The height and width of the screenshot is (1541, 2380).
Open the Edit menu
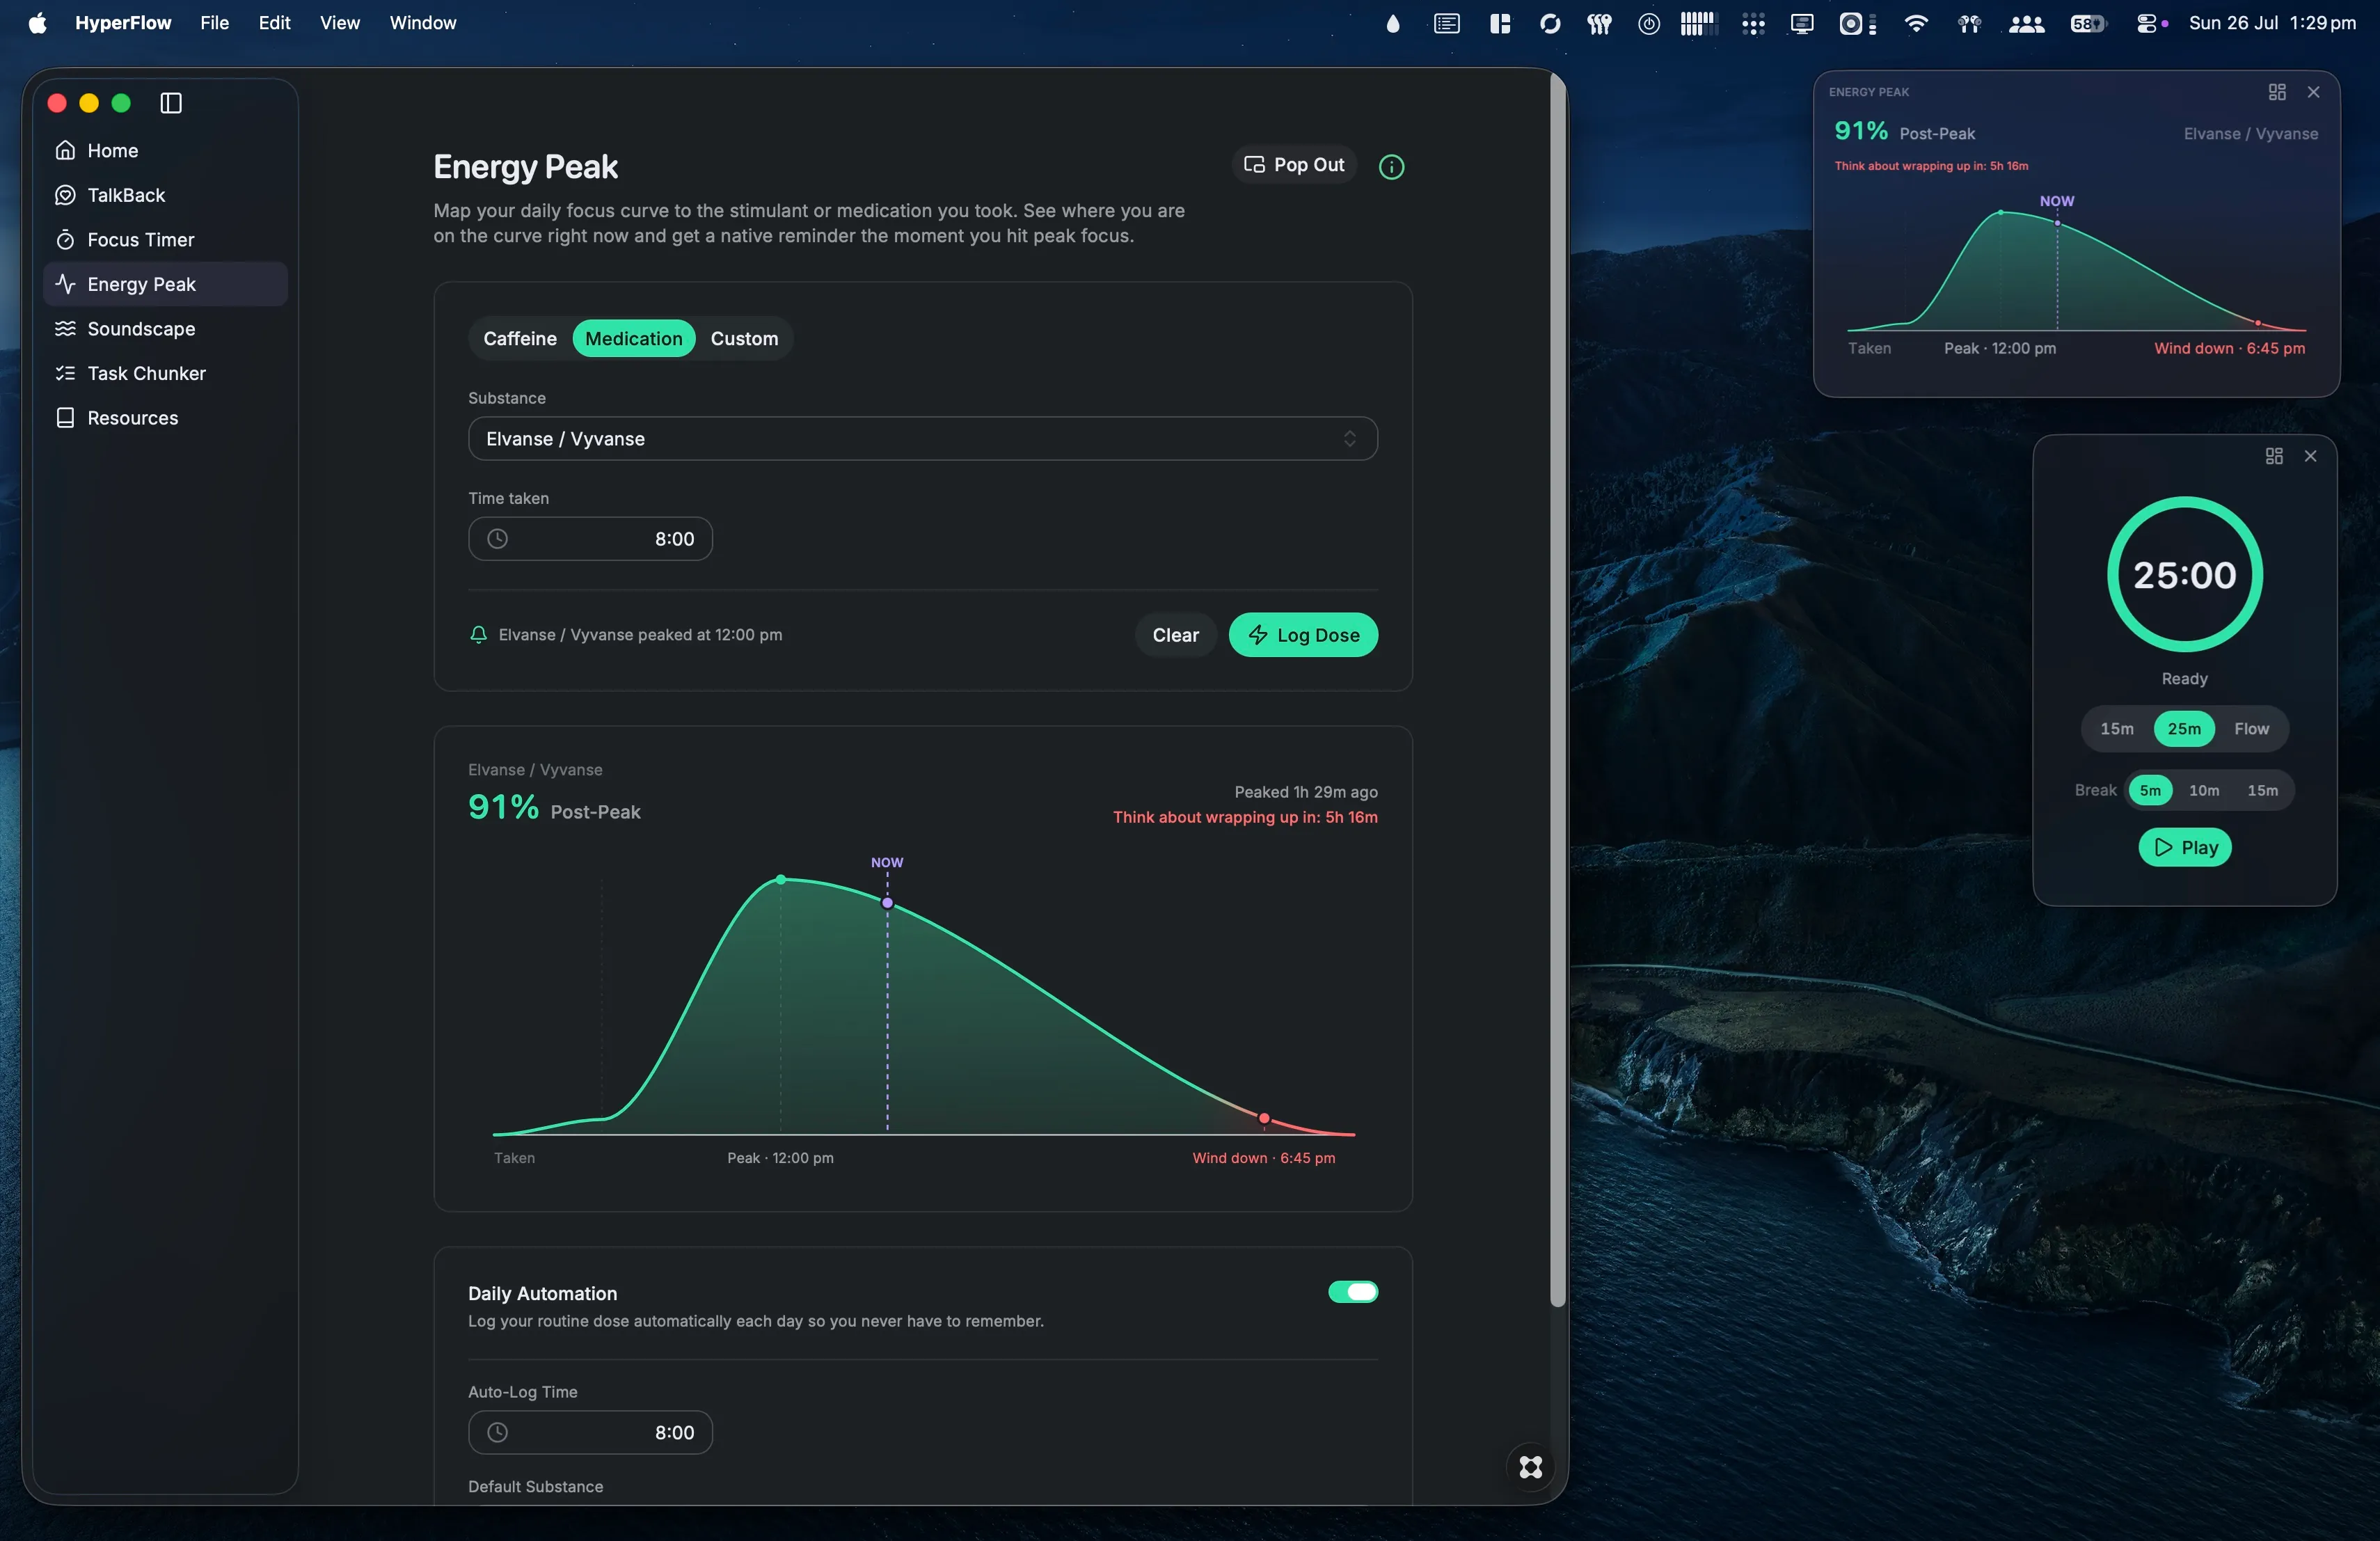click(274, 23)
